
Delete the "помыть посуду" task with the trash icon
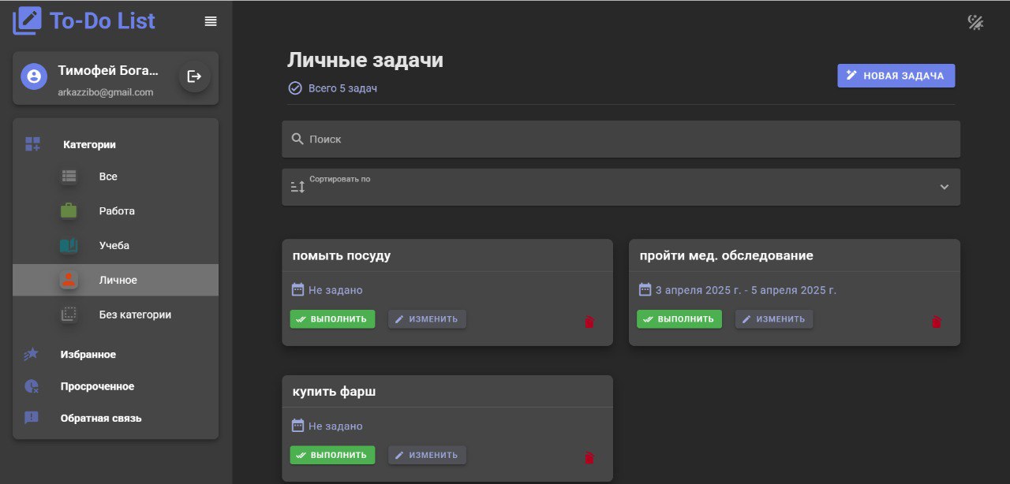coord(589,322)
